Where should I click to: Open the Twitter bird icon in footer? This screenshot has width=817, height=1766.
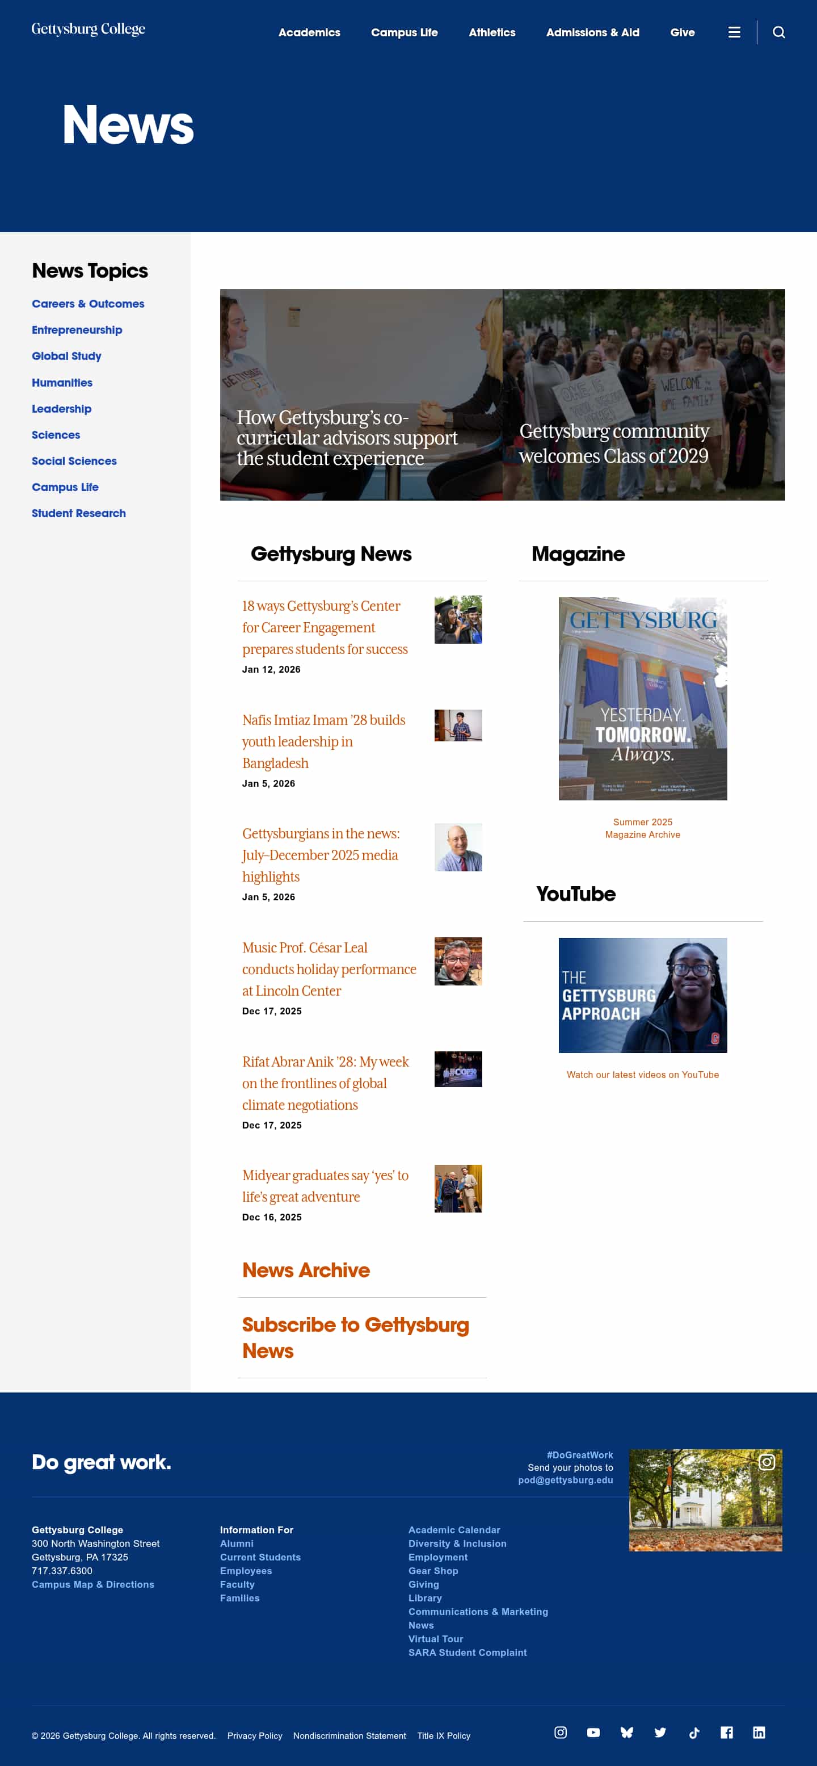coord(660,1733)
